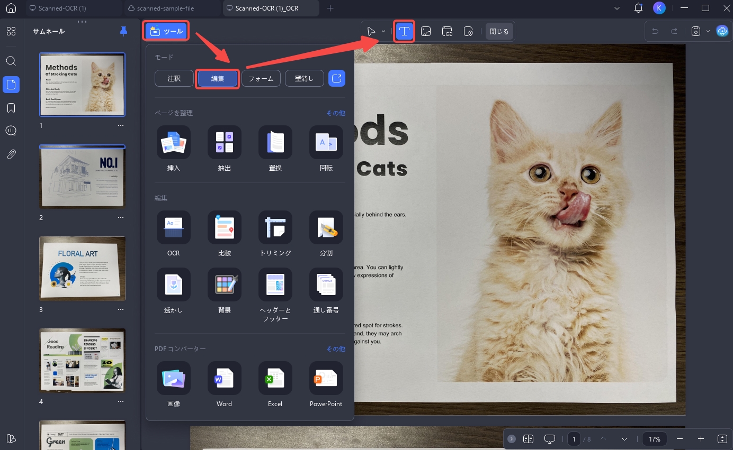Image resolution: width=733 pixels, height=450 pixels.
Task: Click the undo arrow
Action: (x=655, y=32)
